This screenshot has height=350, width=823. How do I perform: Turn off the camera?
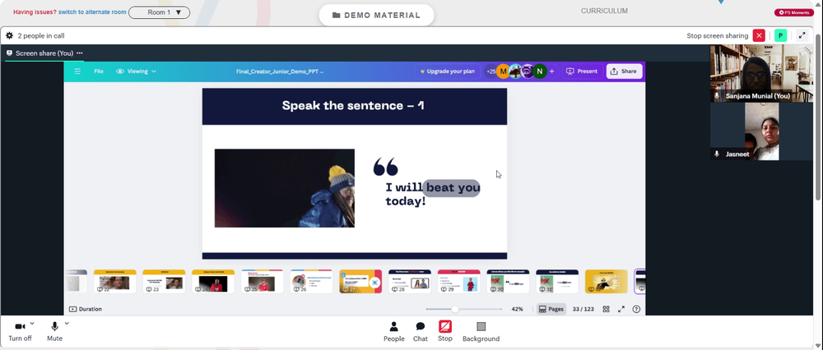(x=20, y=332)
